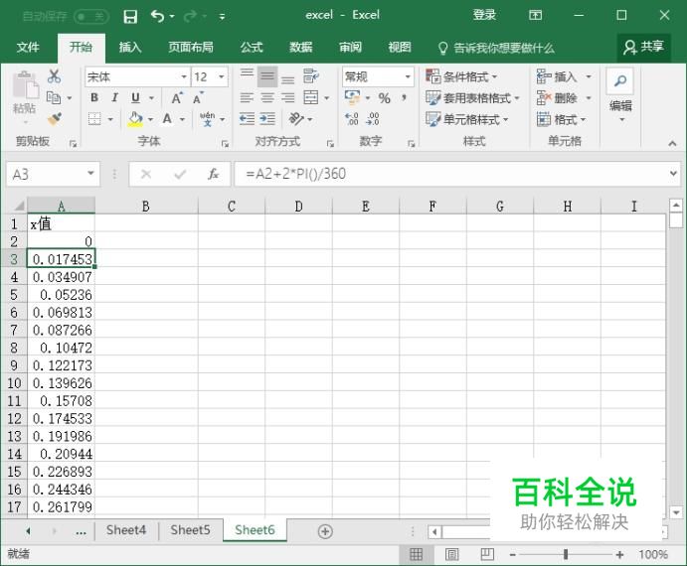Open 编辑 editing group
The image size is (687, 566).
click(x=620, y=95)
